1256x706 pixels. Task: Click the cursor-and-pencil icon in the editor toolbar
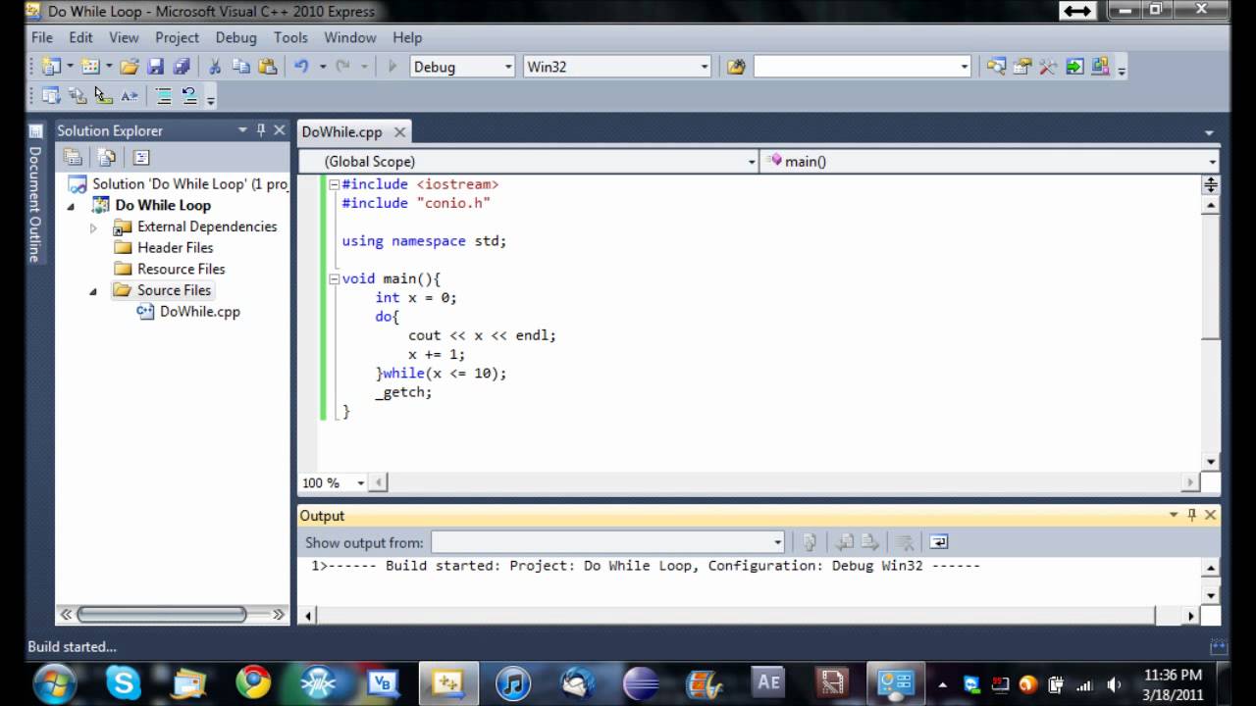coord(103,96)
